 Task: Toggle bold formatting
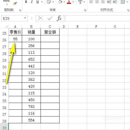point(26,2)
